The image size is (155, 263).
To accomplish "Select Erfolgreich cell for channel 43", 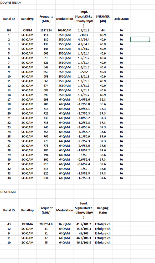I will point(103,224).
